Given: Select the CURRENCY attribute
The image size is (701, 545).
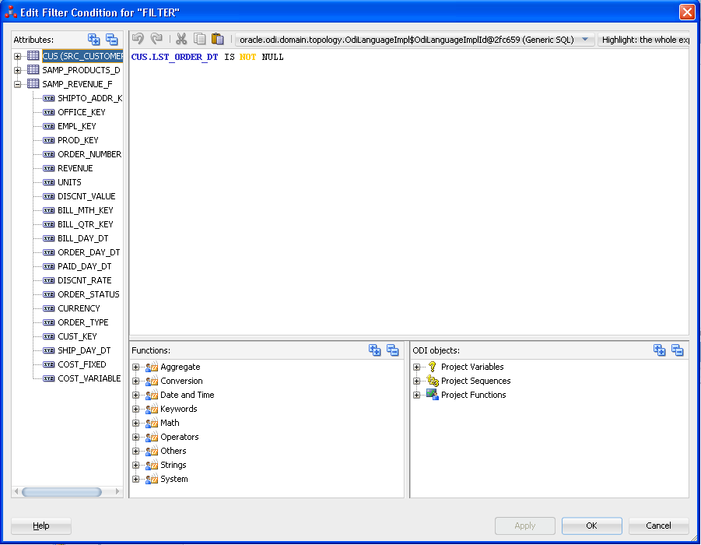Looking at the screenshot, I should pyautogui.click(x=79, y=308).
